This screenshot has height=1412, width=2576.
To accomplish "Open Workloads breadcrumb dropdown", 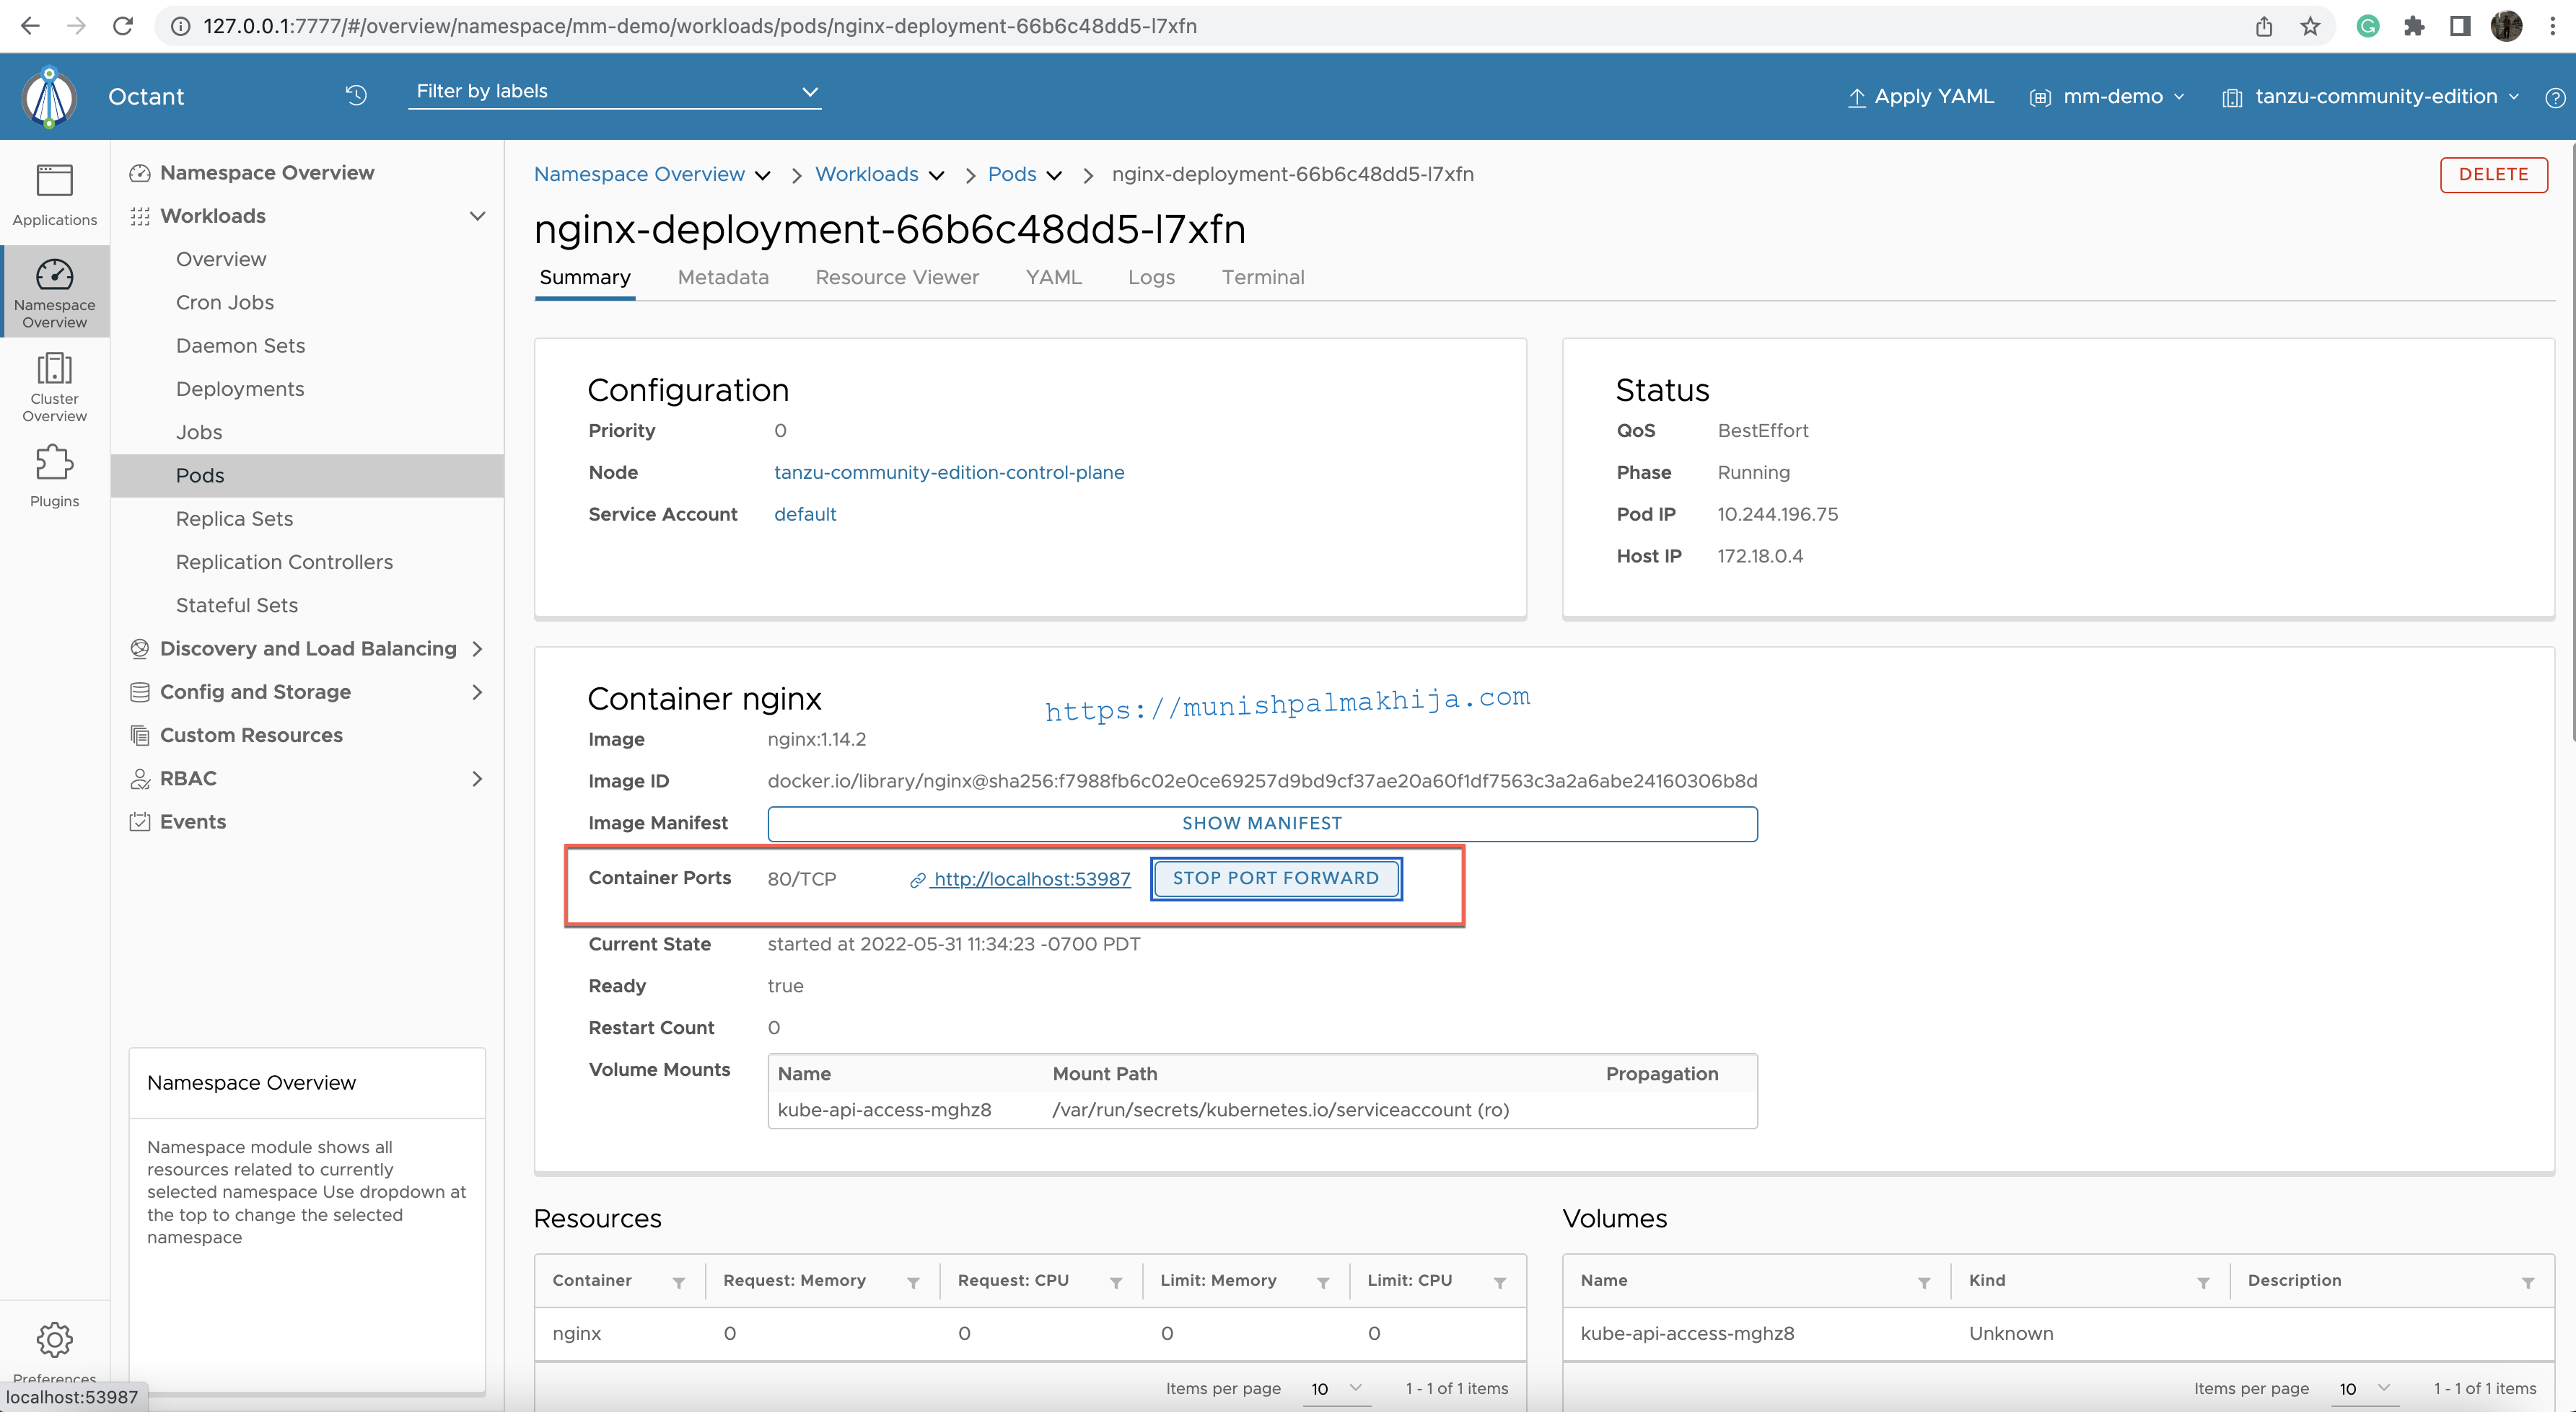I will (x=937, y=176).
